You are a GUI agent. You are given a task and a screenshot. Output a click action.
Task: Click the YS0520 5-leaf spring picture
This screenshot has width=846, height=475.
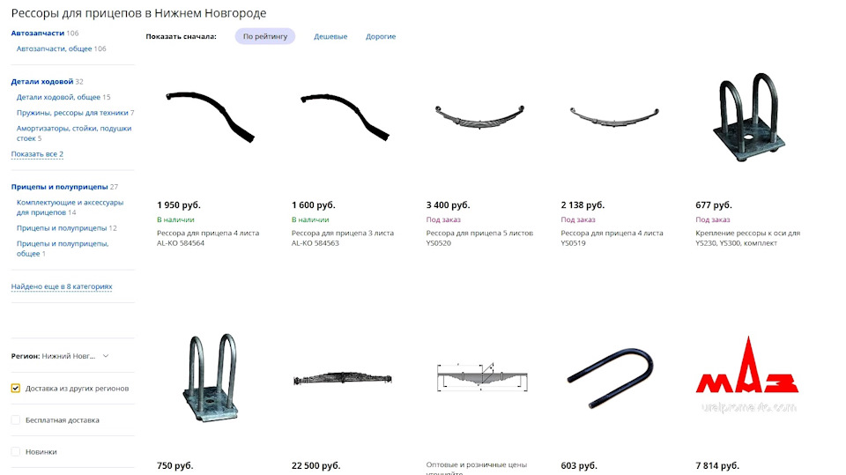pyautogui.click(x=479, y=116)
